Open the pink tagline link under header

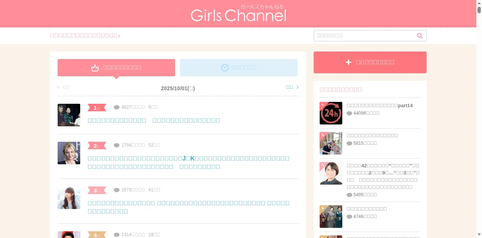tap(85, 36)
